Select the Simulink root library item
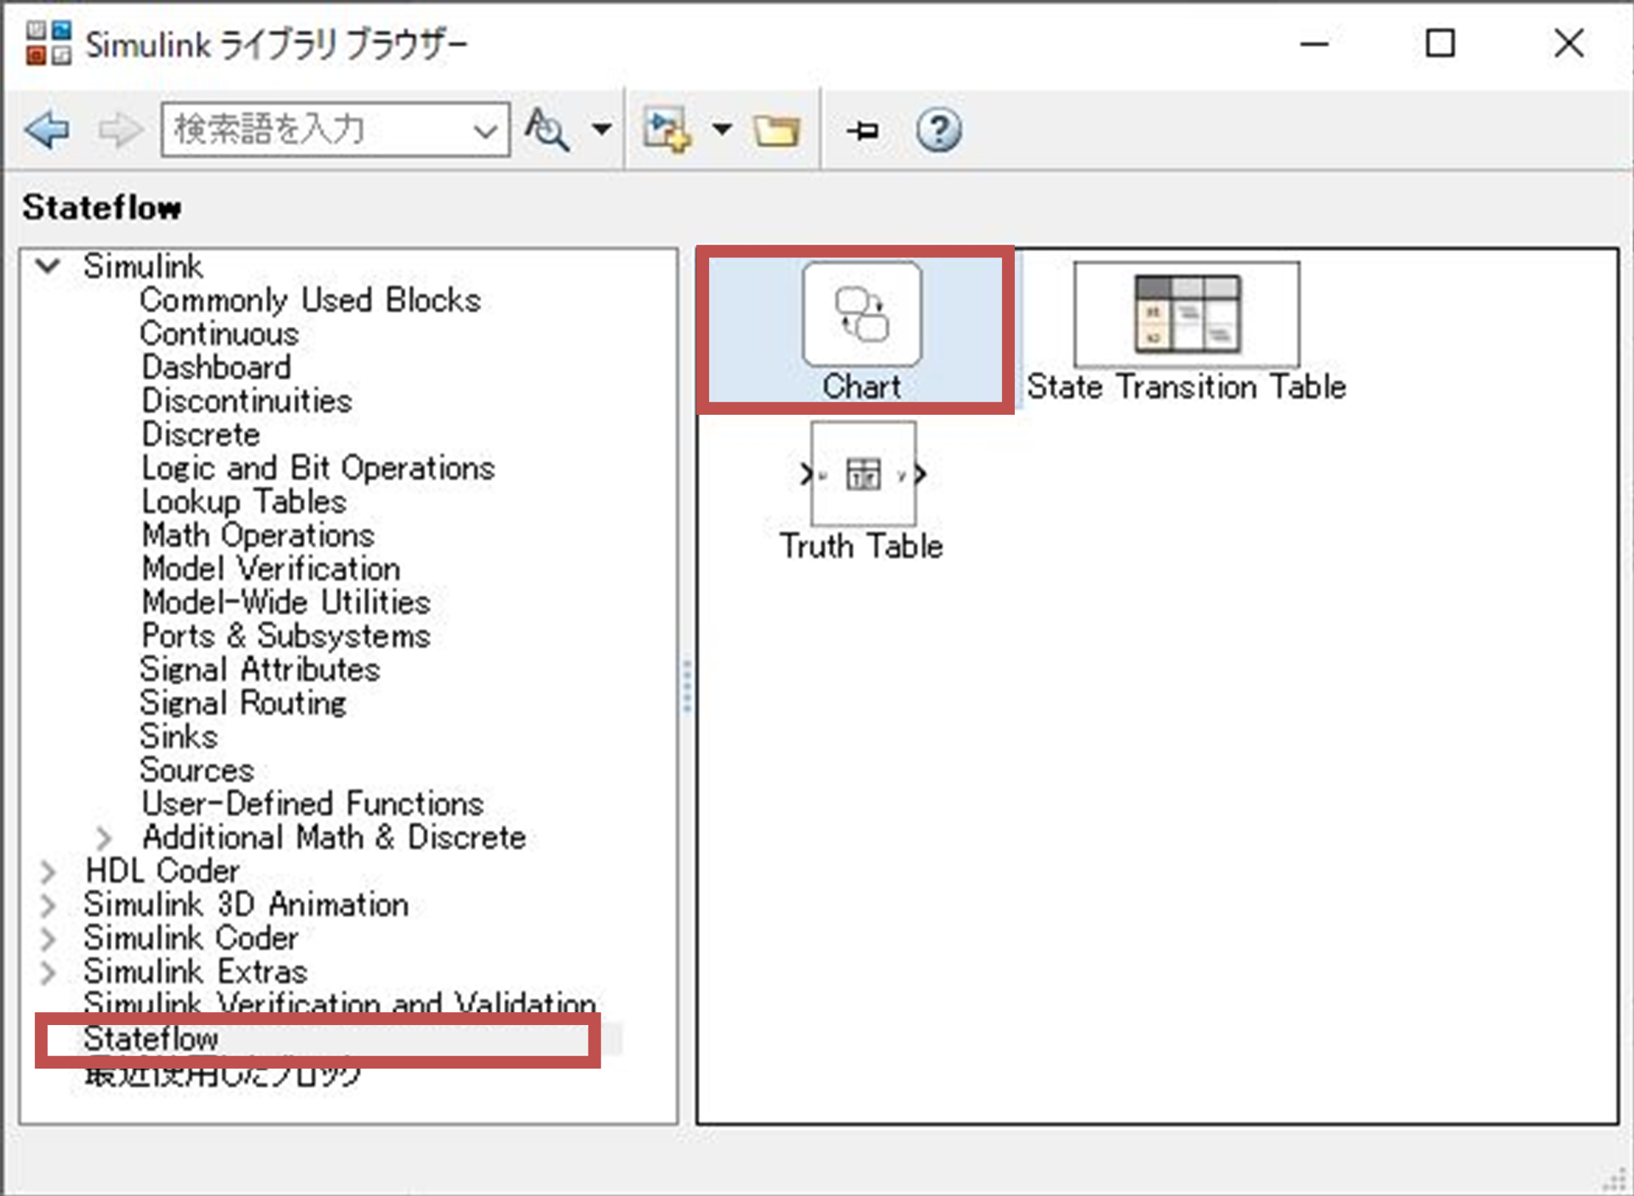Image resolution: width=1634 pixels, height=1196 pixels. tap(143, 266)
